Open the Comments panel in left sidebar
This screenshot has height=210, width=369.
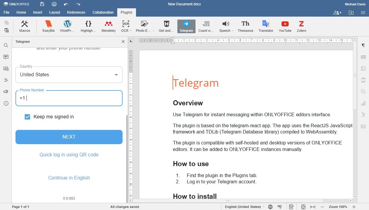click(x=6, y=57)
